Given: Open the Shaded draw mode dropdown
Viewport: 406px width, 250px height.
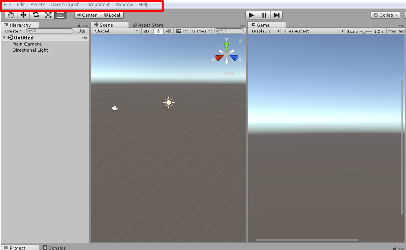Looking at the screenshot, I should pos(116,31).
